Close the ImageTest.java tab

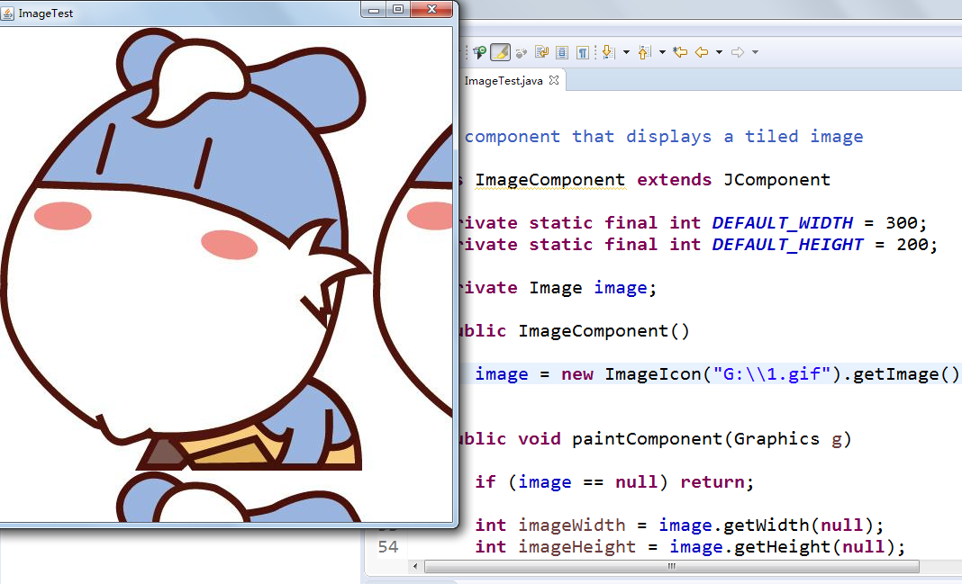554,80
